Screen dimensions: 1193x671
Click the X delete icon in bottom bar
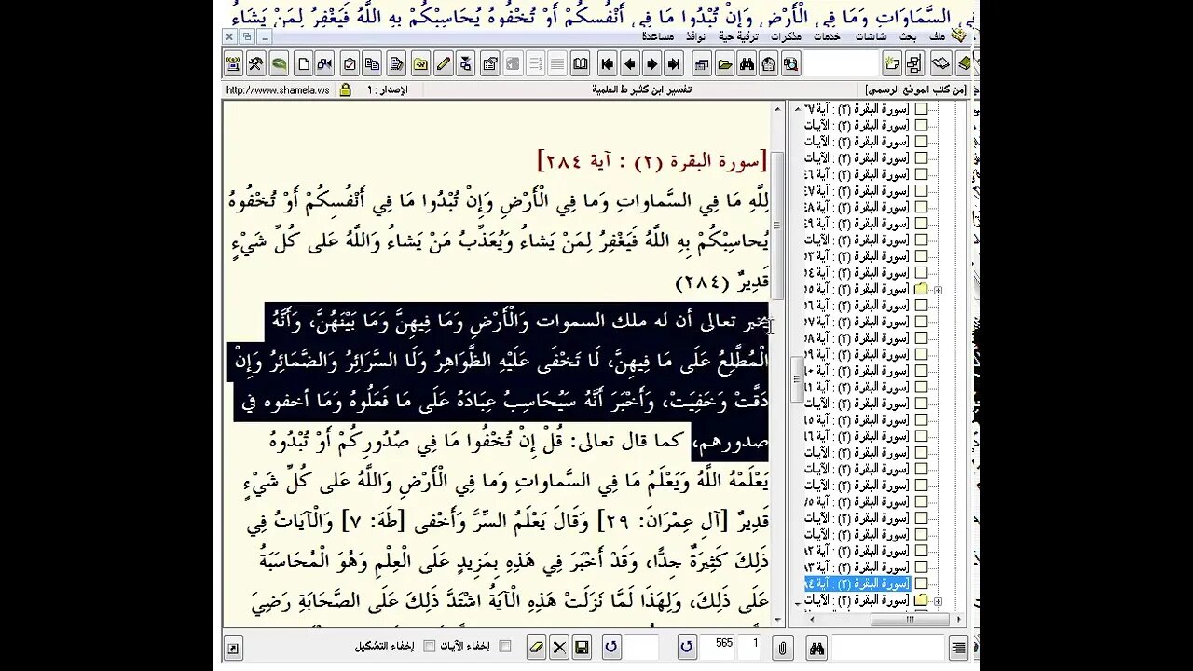point(559,647)
